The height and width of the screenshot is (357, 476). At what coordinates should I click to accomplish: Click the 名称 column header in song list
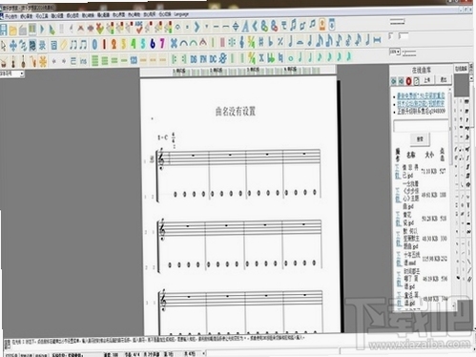point(411,155)
